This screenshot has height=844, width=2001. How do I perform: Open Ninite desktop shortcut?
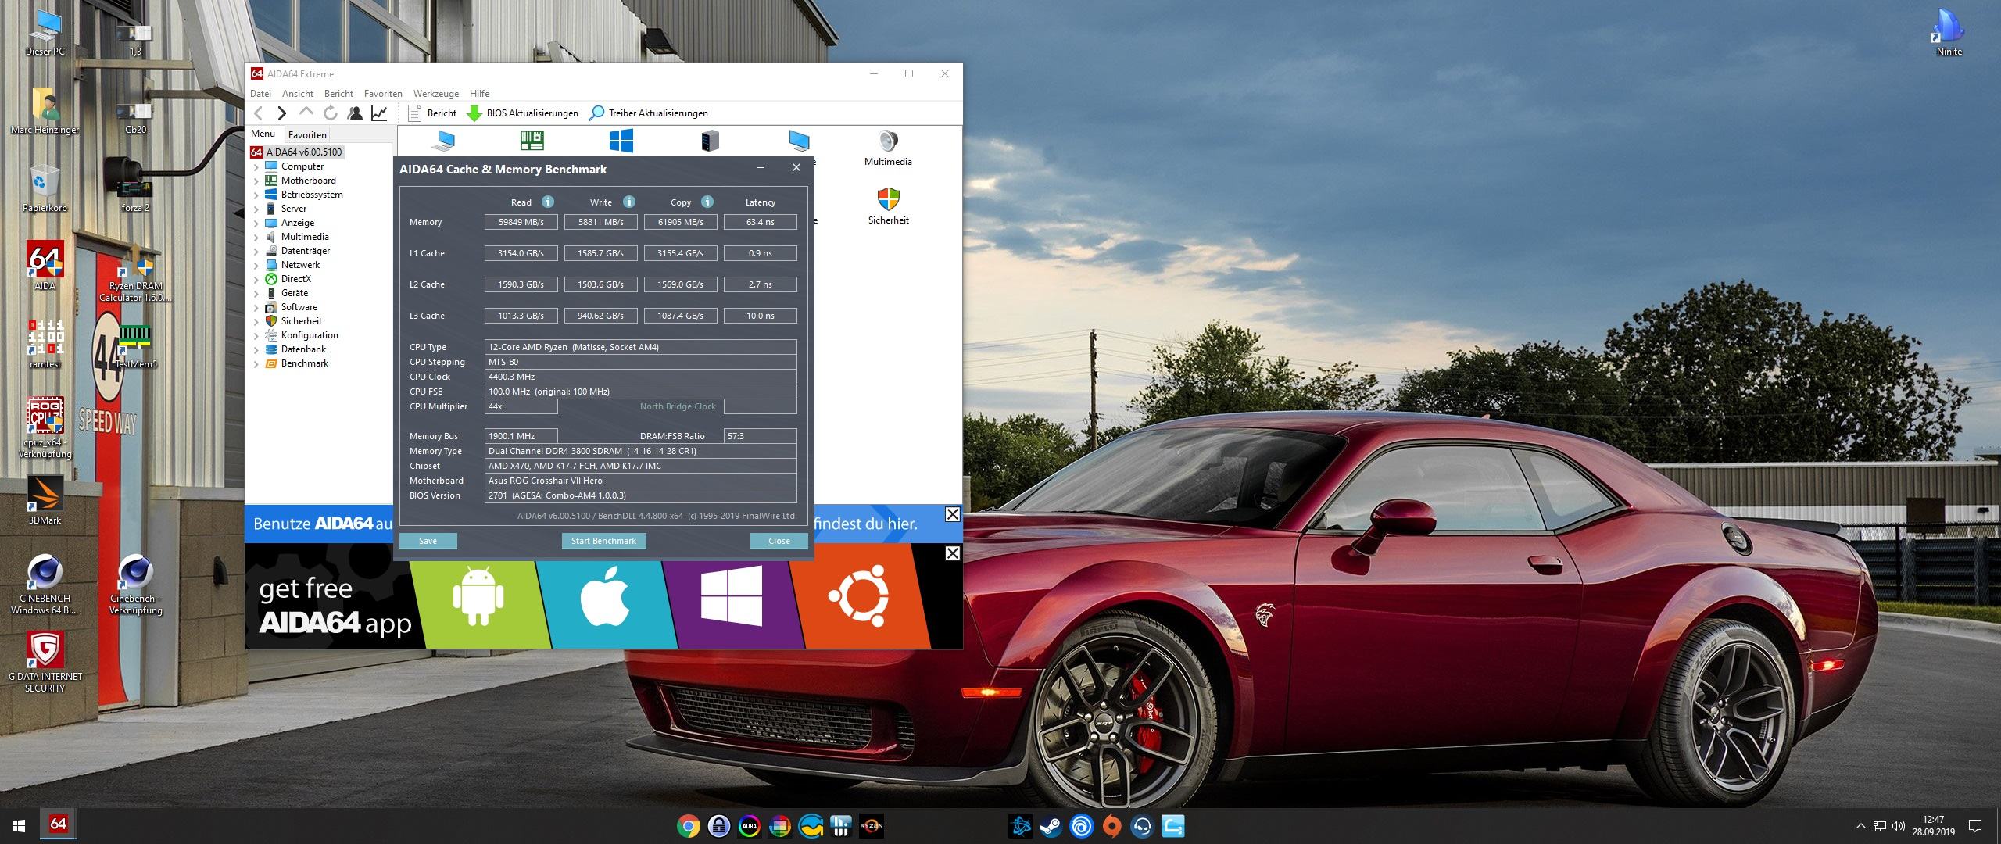tap(1949, 33)
